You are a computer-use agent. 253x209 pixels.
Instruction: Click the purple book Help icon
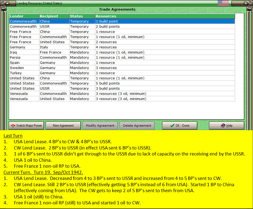(223, 126)
